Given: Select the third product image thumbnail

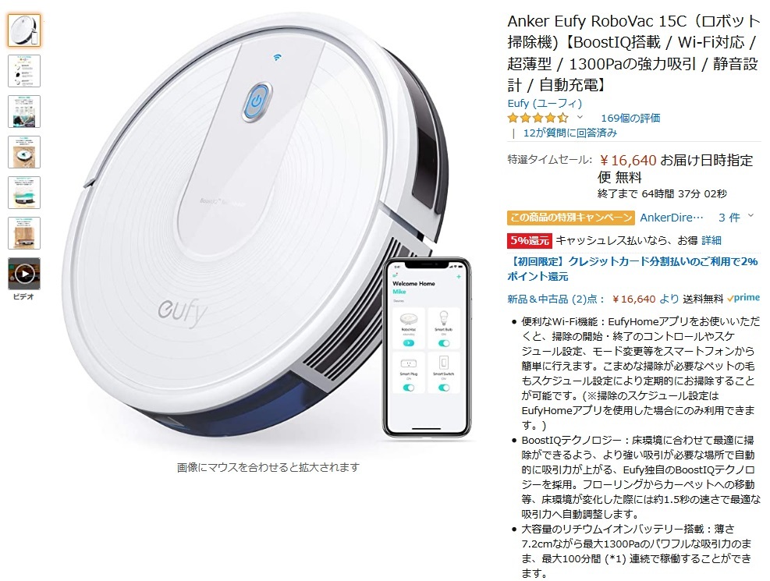Looking at the screenshot, I should click(x=24, y=112).
